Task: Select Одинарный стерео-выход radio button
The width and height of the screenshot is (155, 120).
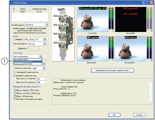Action: 15,72
